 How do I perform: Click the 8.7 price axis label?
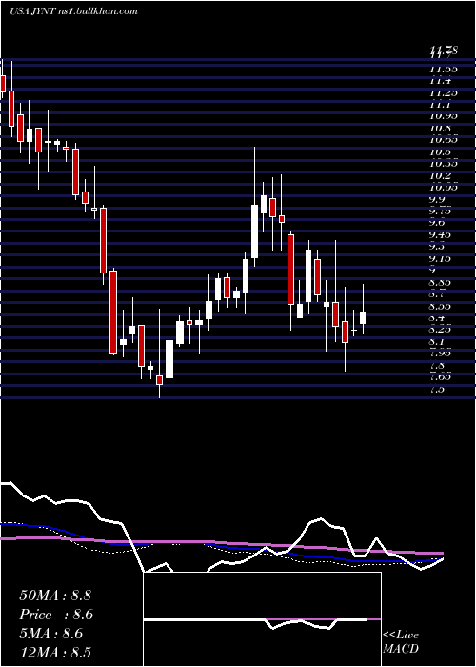[437, 294]
